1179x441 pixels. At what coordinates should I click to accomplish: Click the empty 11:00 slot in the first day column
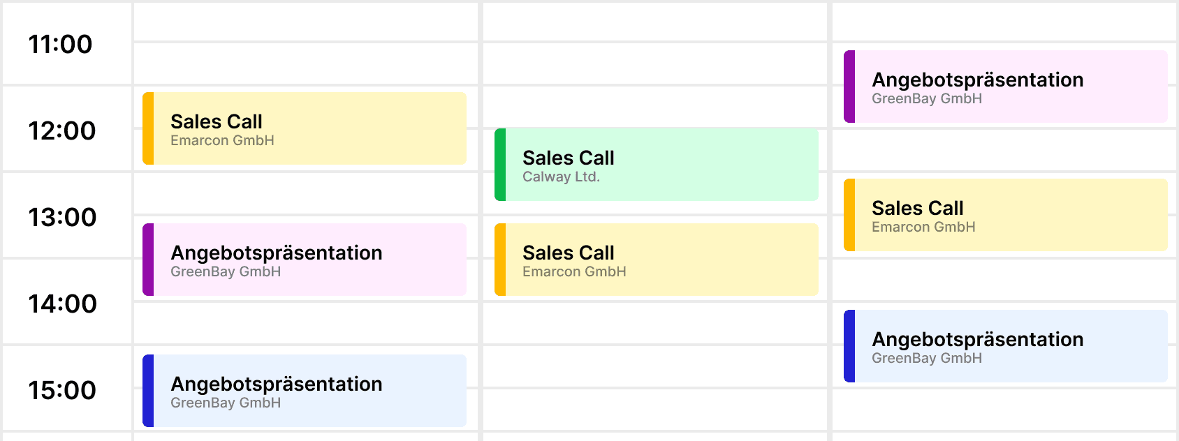305,22
